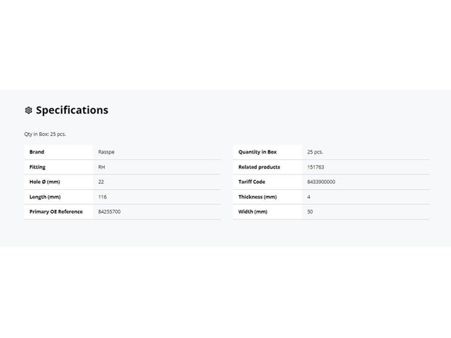This screenshot has width=451, height=338.
Task: Click the Length (mm) label
Action: (x=45, y=197)
